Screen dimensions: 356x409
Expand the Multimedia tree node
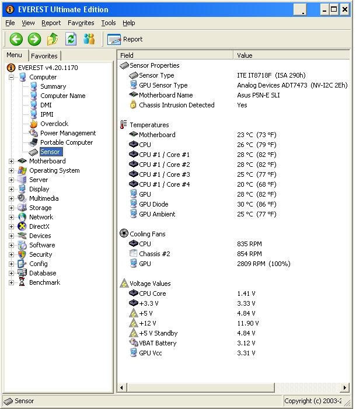(11, 198)
